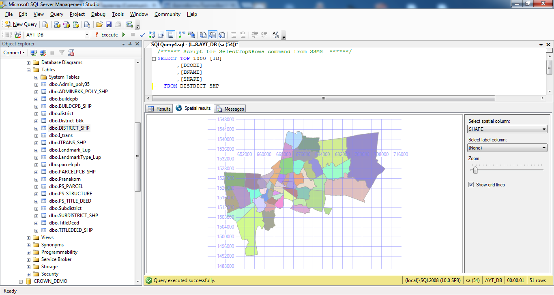This screenshot has width=554, height=295.
Task: Toggle Include Client Statistics
Action: (191, 35)
